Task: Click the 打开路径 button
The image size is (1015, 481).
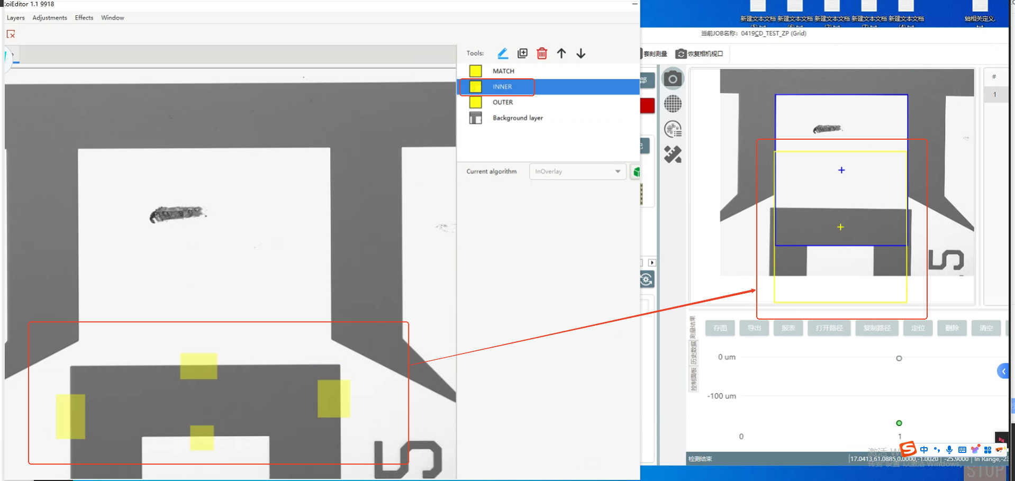Action: coord(829,328)
